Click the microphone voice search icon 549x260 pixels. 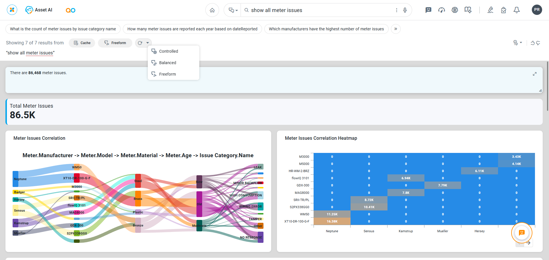point(405,10)
